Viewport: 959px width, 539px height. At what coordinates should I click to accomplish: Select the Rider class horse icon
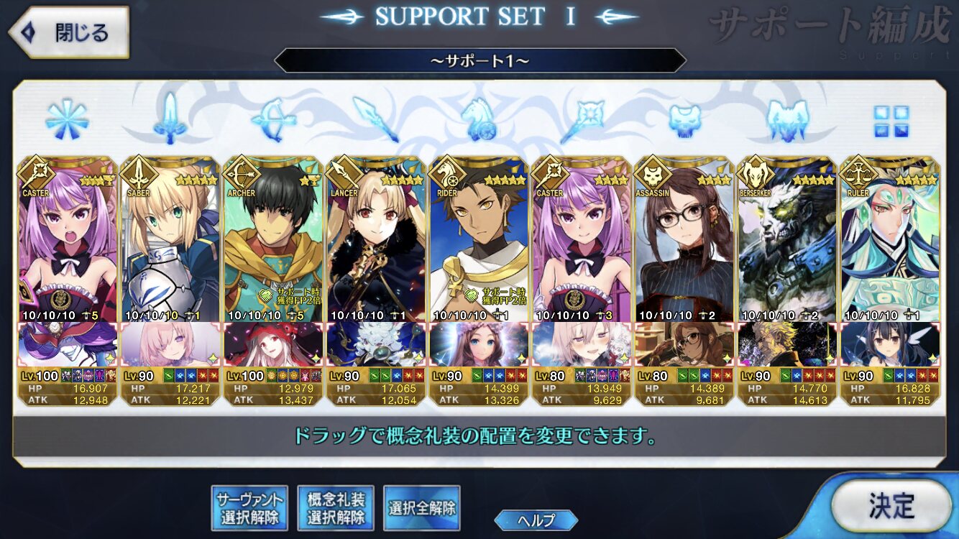(479, 119)
